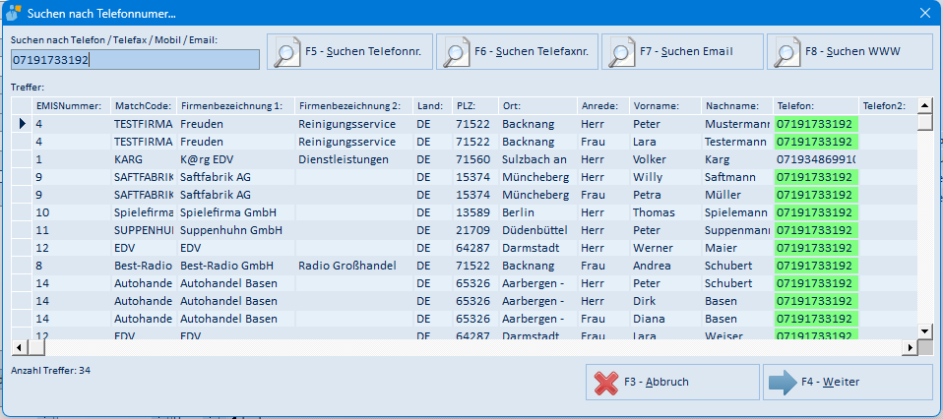Click the horizontal scrollbar left arrow

point(19,347)
